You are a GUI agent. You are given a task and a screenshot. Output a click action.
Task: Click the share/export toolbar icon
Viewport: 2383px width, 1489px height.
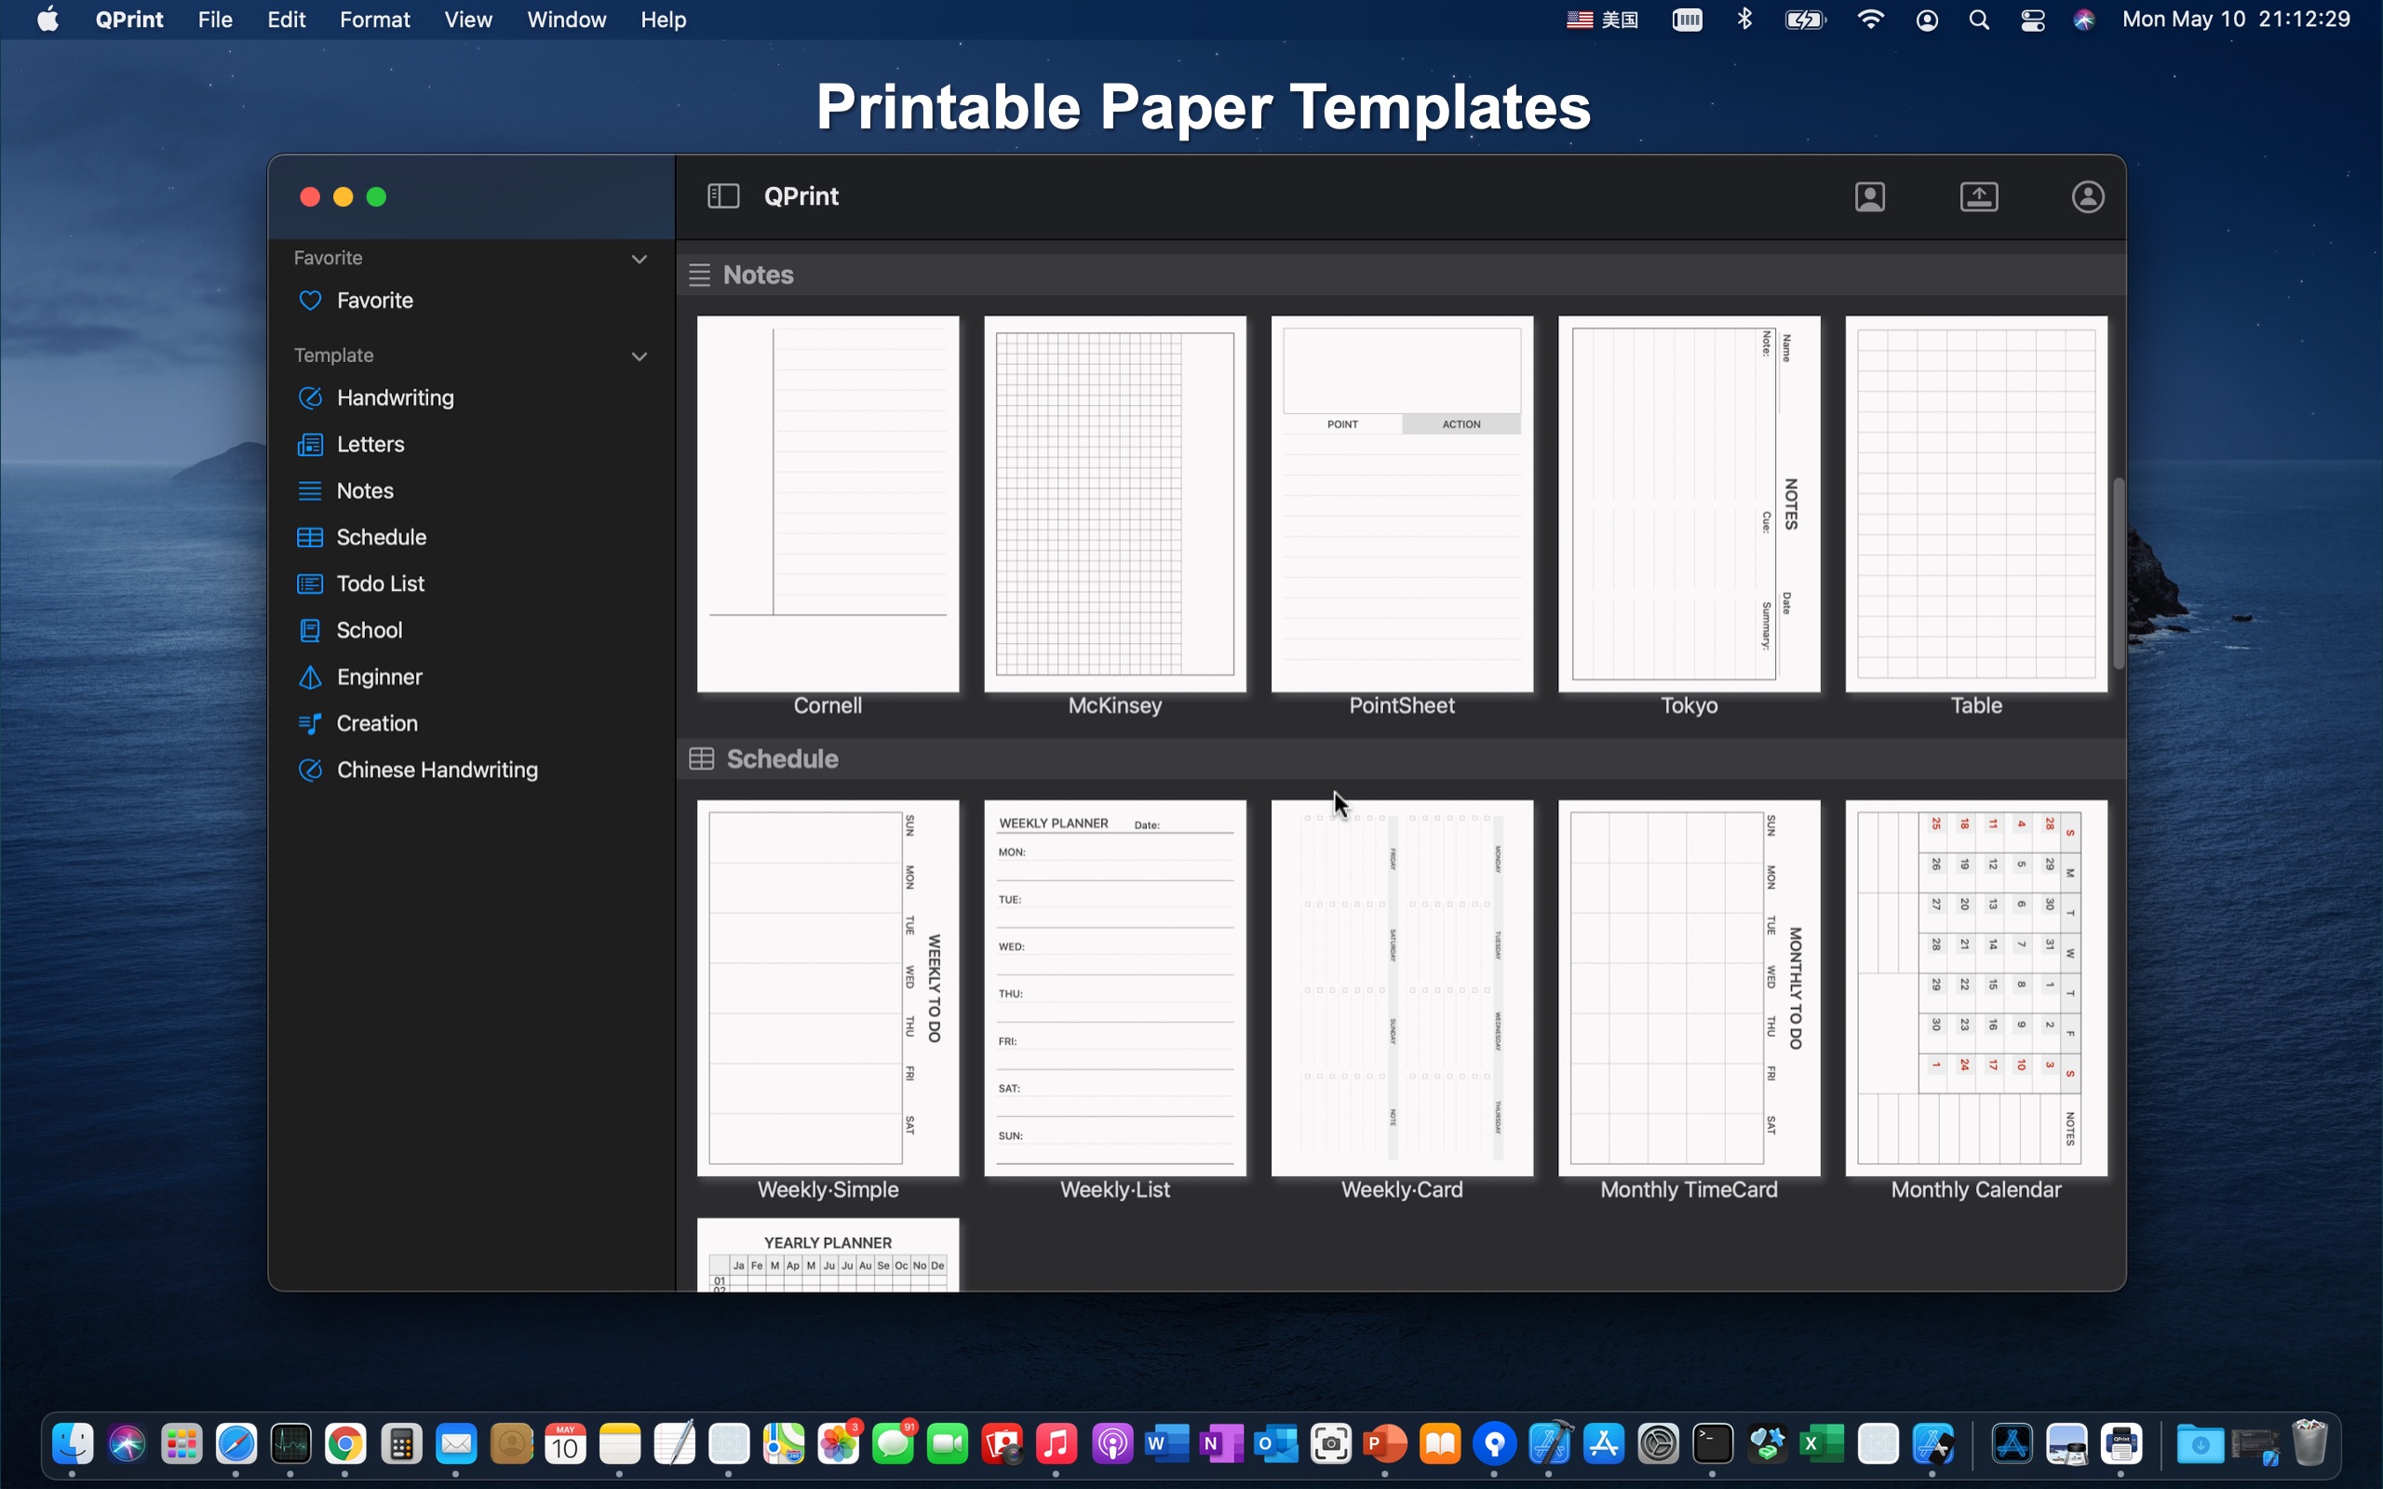click(x=1979, y=197)
